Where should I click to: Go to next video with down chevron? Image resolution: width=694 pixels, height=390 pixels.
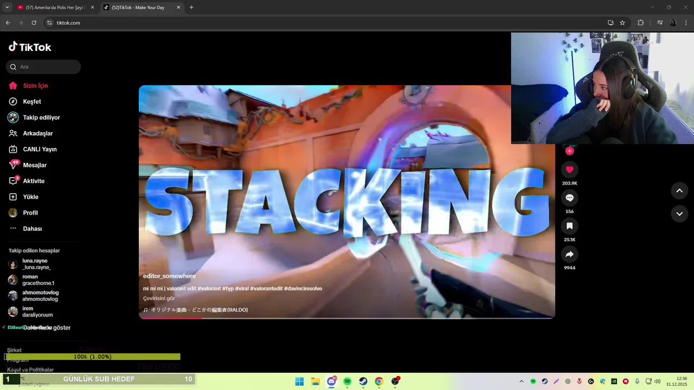[679, 214]
